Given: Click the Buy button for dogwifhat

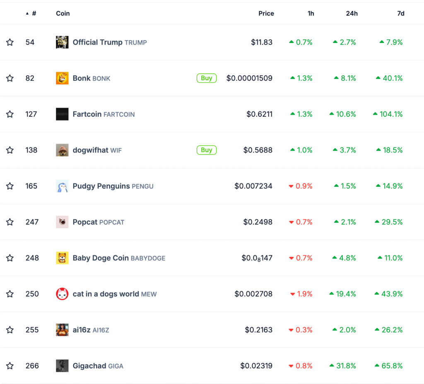Looking at the screenshot, I should tap(206, 150).
